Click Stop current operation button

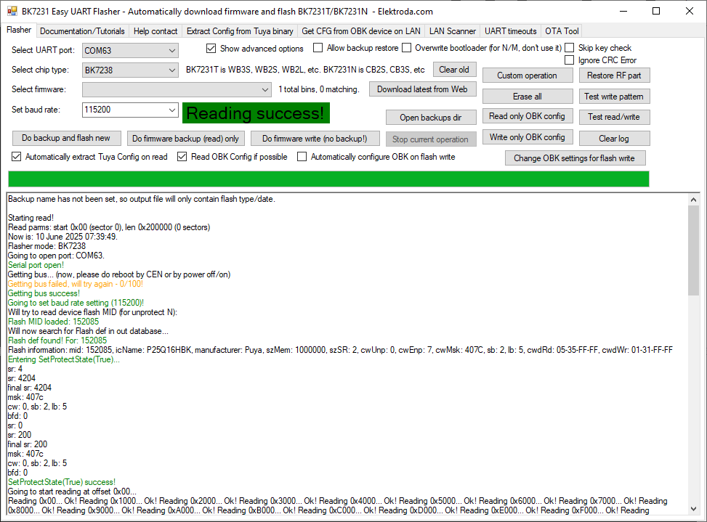click(431, 139)
